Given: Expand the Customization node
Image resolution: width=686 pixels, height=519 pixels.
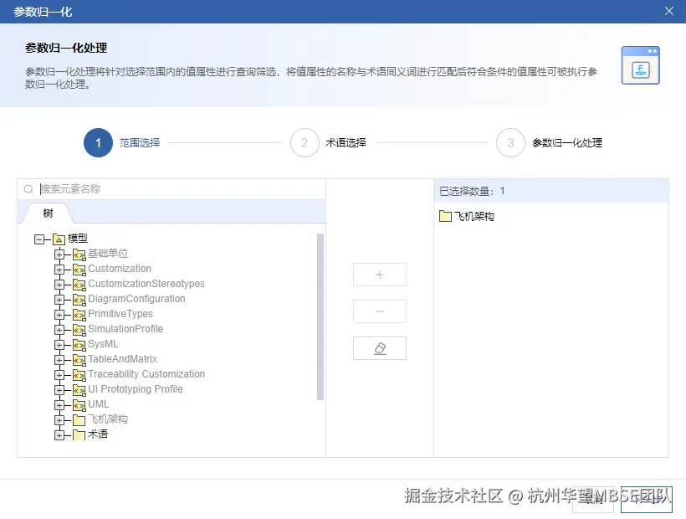Looking at the screenshot, I should (x=59, y=270).
